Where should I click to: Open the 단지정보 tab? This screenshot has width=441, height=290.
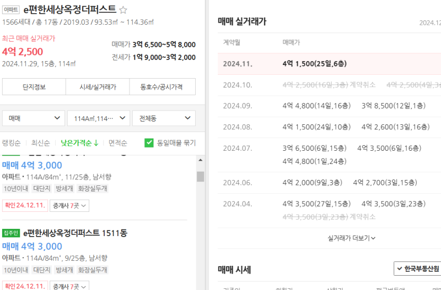pos(34,87)
